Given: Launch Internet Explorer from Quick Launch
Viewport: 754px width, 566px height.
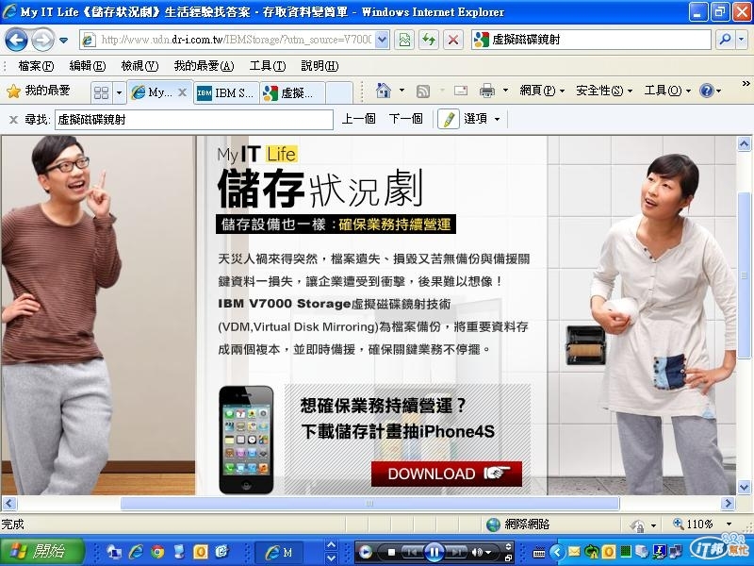Looking at the screenshot, I should coord(136,552).
